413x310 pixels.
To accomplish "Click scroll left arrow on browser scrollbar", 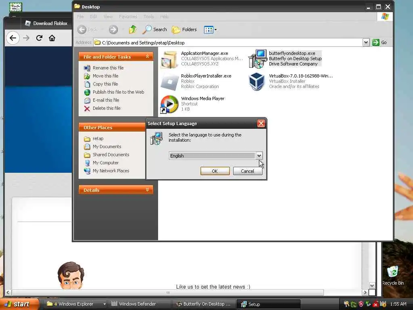I will 8,293.
